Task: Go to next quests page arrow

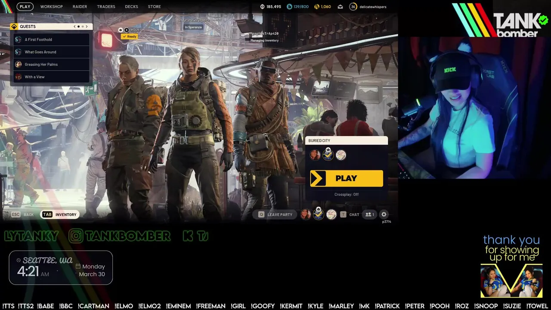Action: point(87,26)
